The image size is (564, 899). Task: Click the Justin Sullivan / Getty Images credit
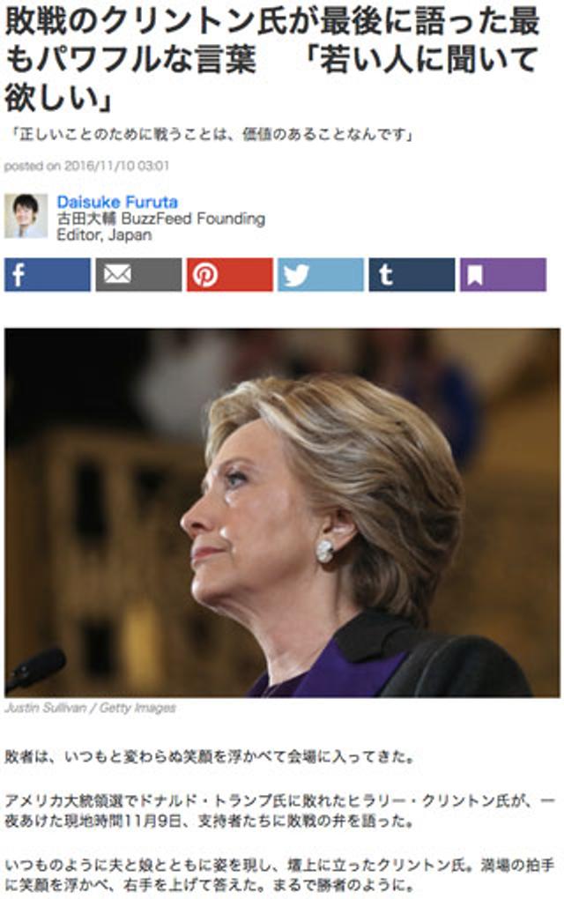(x=90, y=708)
